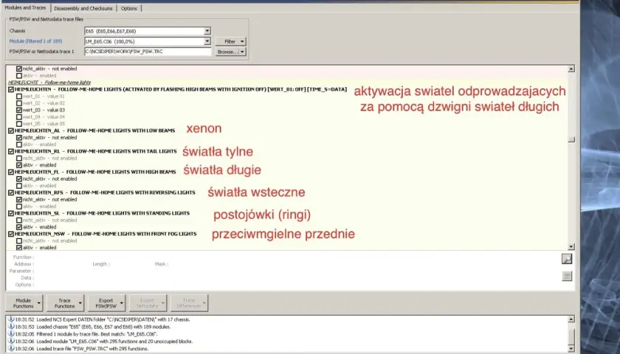Click log panel scrollbar up arrow
The height and width of the screenshot is (354, 620).
(571, 319)
